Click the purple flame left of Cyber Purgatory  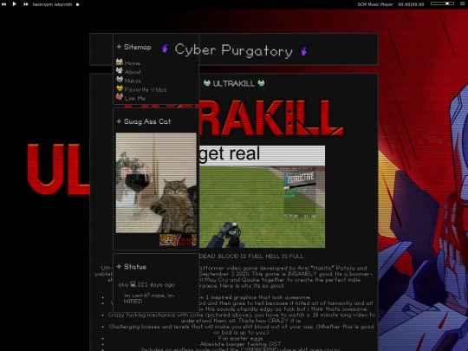click(x=165, y=48)
